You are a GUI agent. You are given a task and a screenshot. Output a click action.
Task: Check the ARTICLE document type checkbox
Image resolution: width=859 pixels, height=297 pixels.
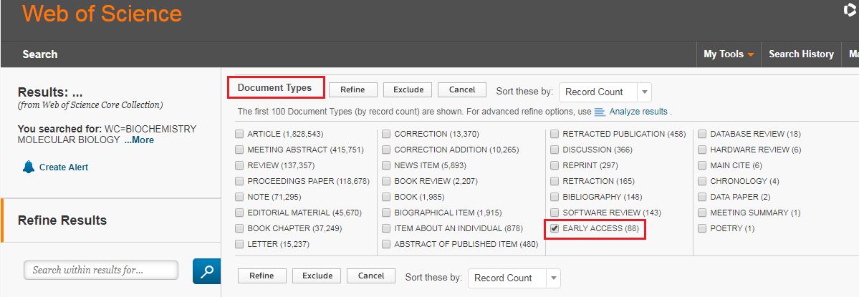(239, 134)
